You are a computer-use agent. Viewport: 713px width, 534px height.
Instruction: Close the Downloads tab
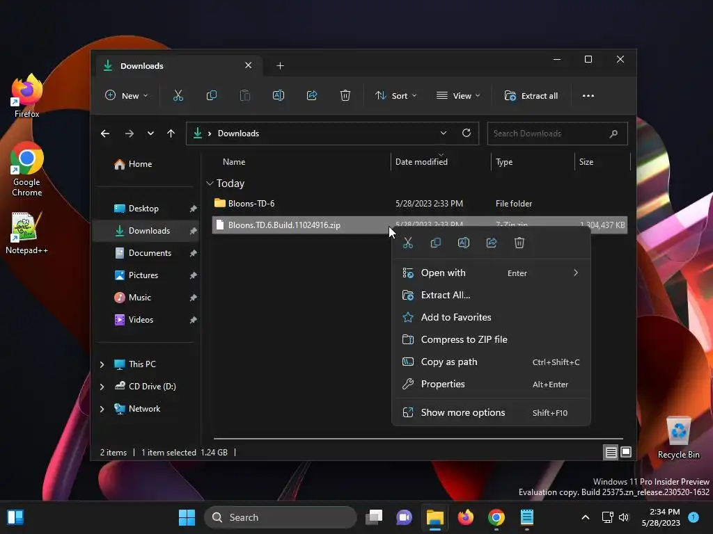[249, 65]
